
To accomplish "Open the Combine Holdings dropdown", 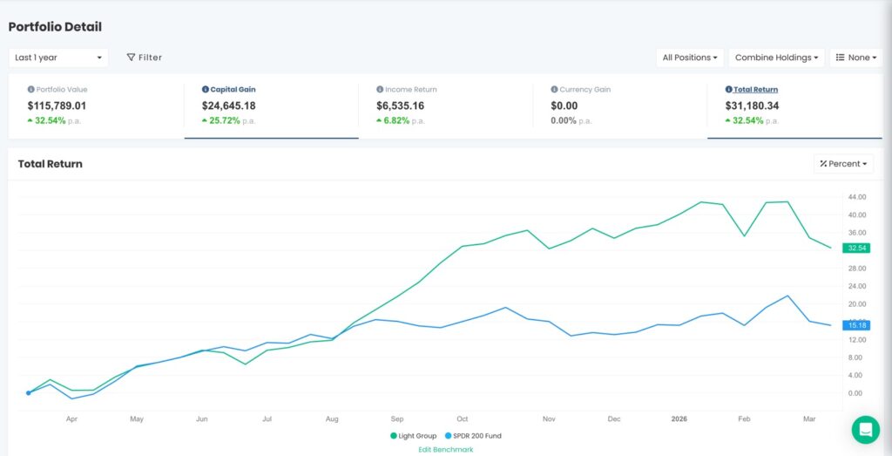I will [x=778, y=58].
